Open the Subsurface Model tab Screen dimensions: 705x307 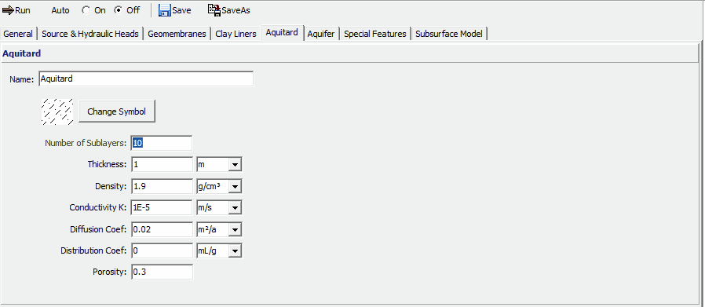coord(449,34)
